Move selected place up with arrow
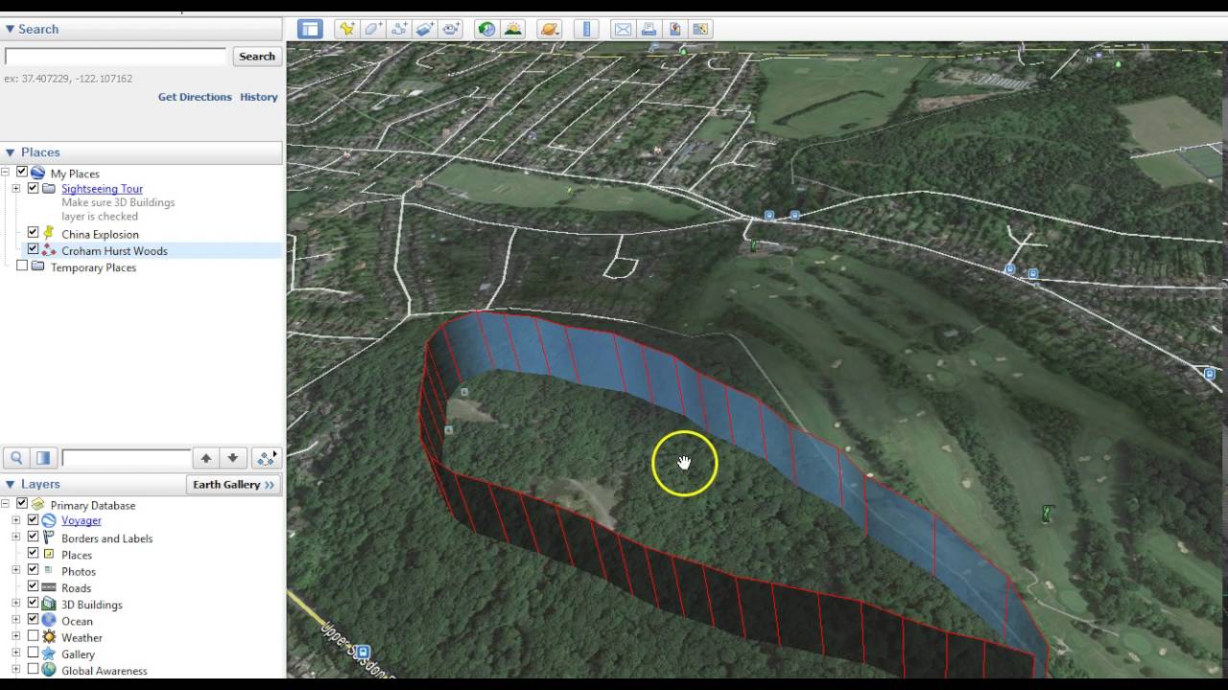This screenshot has height=690, width=1228. (x=205, y=458)
